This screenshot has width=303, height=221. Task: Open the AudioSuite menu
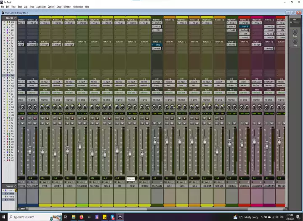41,7
